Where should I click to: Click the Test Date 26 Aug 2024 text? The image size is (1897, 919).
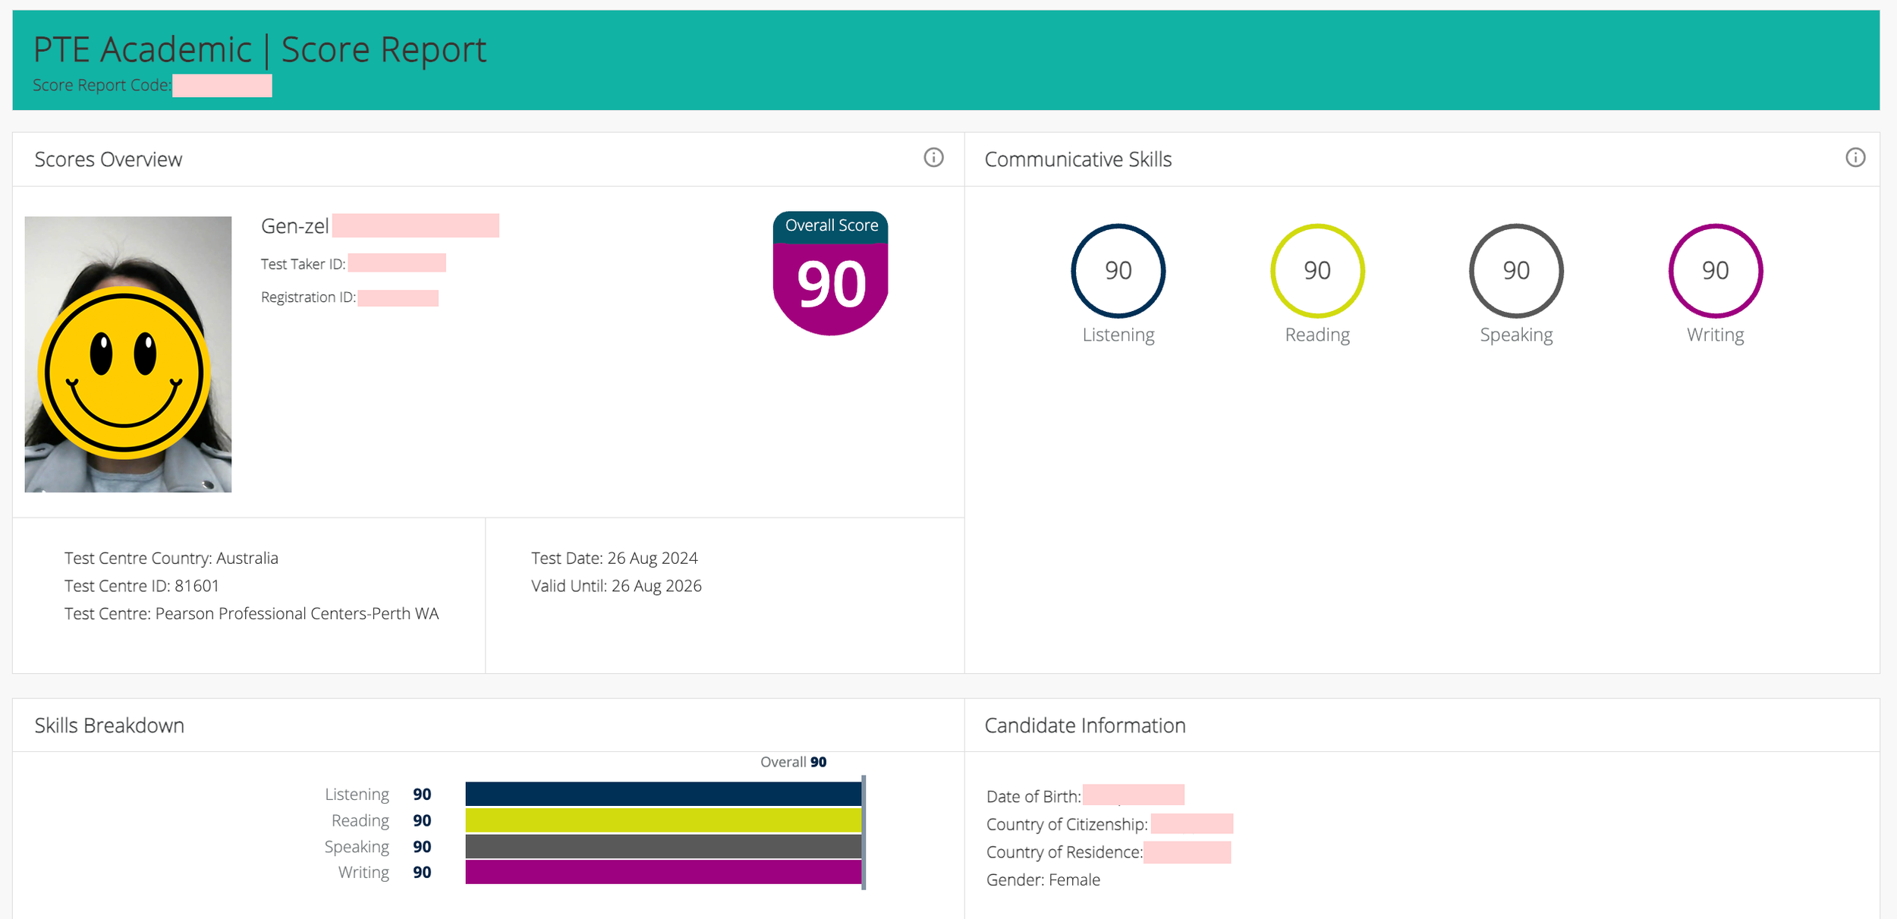coord(614,558)
